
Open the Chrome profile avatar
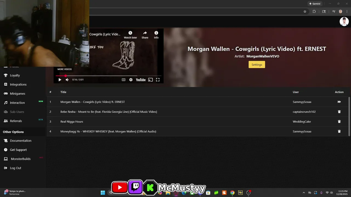[x=341, y=11]
